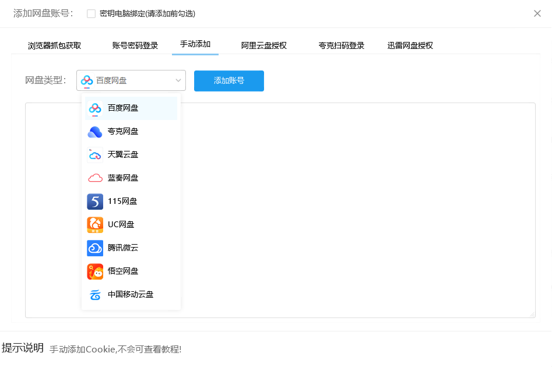The width and height of the screenshot is (552, 367).
Task: Select the 悟空网盘 icon entry
Action: pyautogui.click(x=94, y=271)
